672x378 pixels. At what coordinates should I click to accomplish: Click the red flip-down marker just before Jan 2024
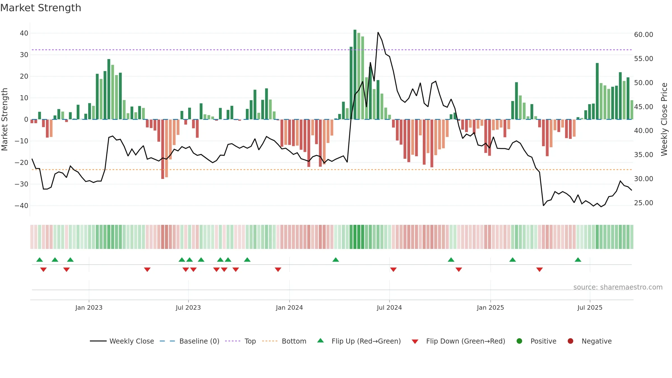tap(278, 269)
